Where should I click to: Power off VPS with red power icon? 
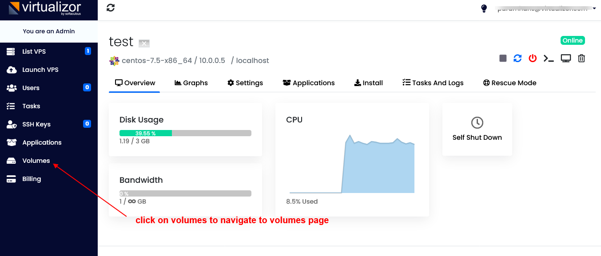coord(533,59)
